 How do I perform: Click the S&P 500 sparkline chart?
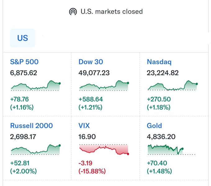click(x=35, y=85)
